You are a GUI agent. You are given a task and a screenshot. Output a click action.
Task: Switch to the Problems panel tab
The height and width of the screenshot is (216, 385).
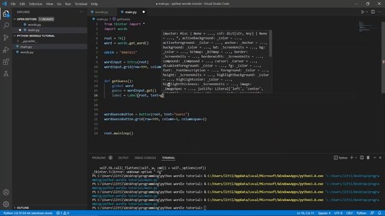99,158
